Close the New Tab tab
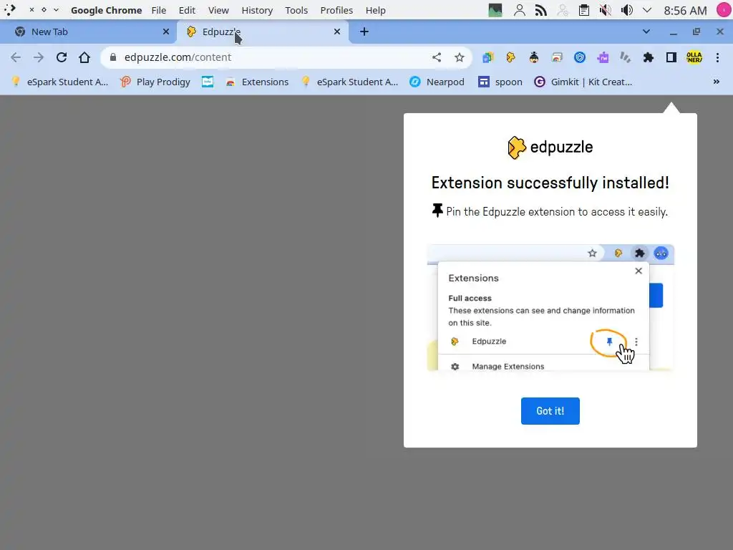 pos(166,32)
